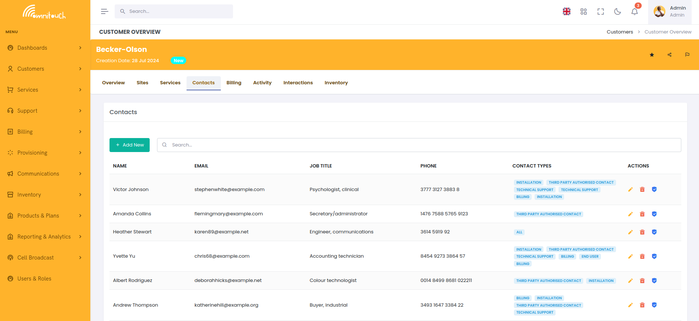Switch to the Interactions tab

point(298,83)
